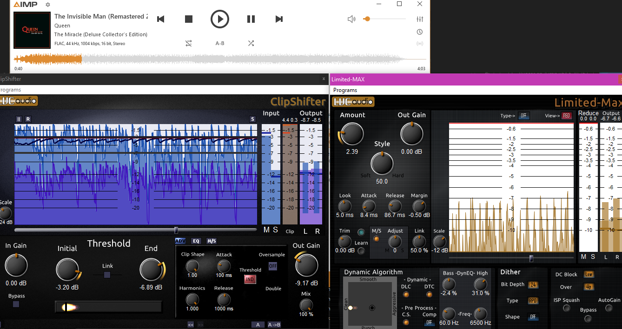Open ClipShifter Programs menu
Image resolution: width=622 pixels, height=329 pixels.
click(10, 90)
